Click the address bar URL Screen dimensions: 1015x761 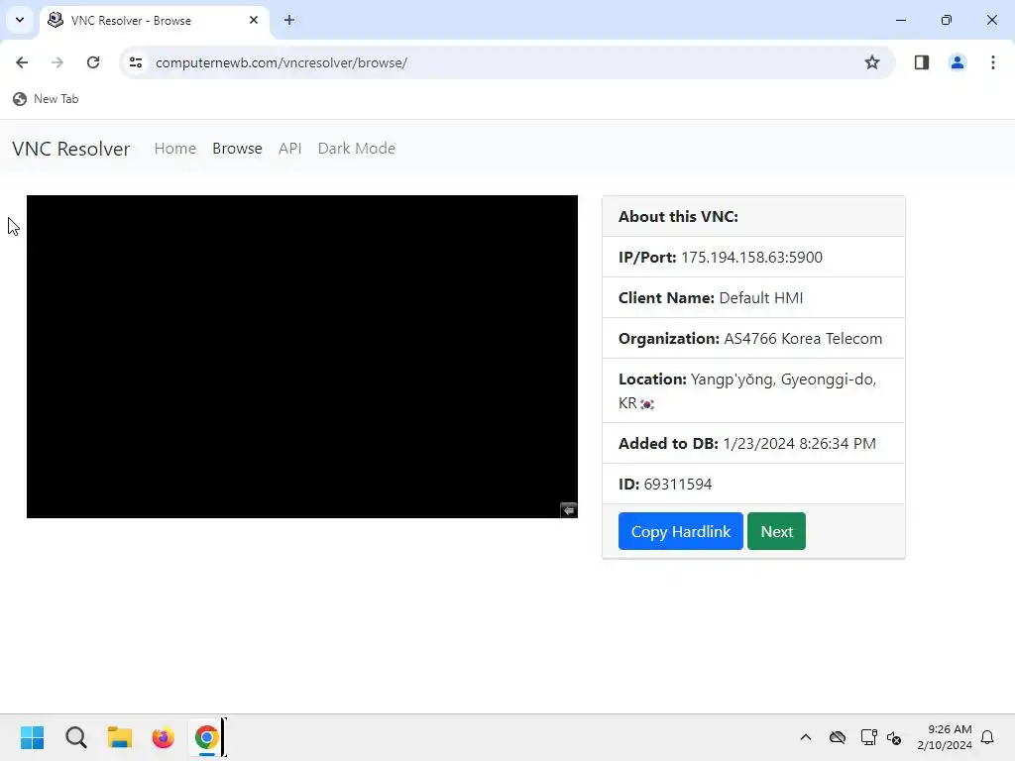(281, 62)
